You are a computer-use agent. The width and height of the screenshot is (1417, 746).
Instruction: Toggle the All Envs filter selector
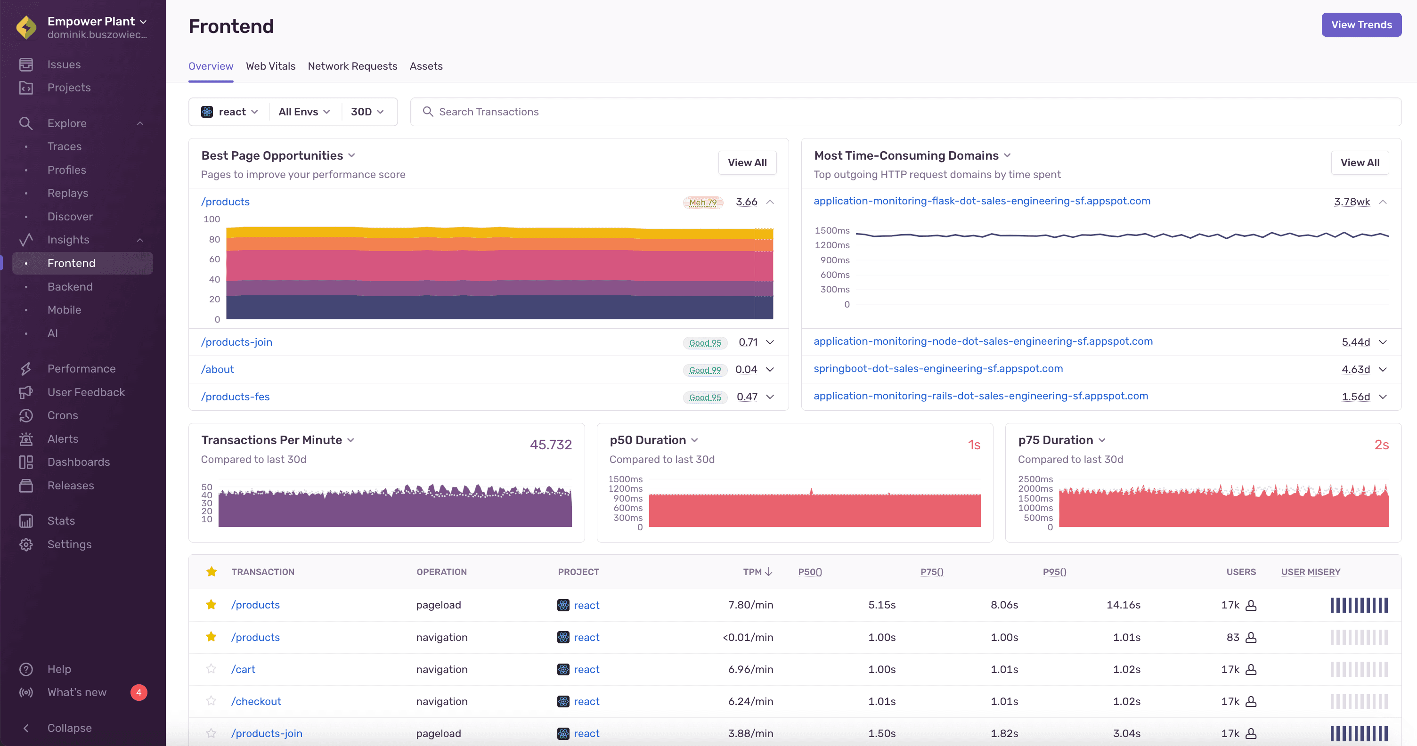302,112
